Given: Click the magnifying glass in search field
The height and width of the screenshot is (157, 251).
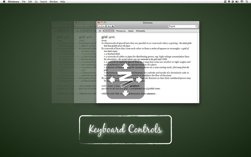Looking at the screenshot, I should pos(170,26).
